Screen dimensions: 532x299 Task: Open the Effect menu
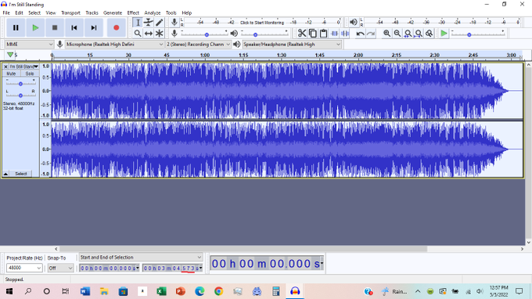coord(133,13)
